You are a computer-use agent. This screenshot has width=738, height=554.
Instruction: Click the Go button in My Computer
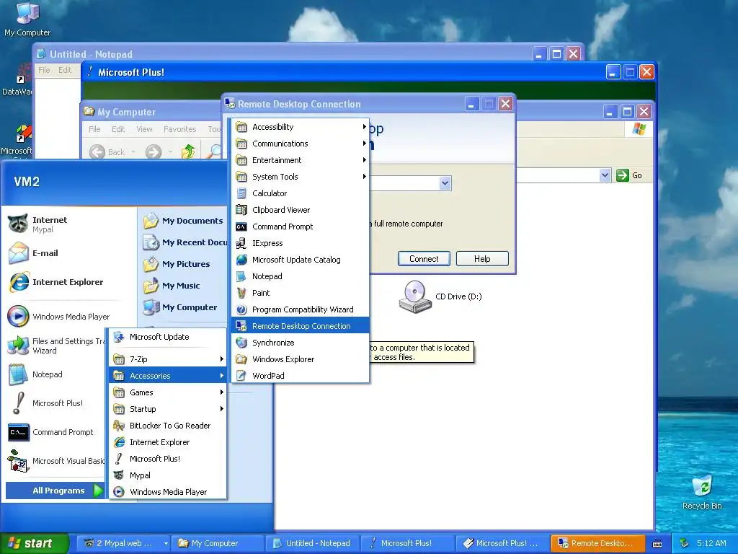(x=629, y=175)
